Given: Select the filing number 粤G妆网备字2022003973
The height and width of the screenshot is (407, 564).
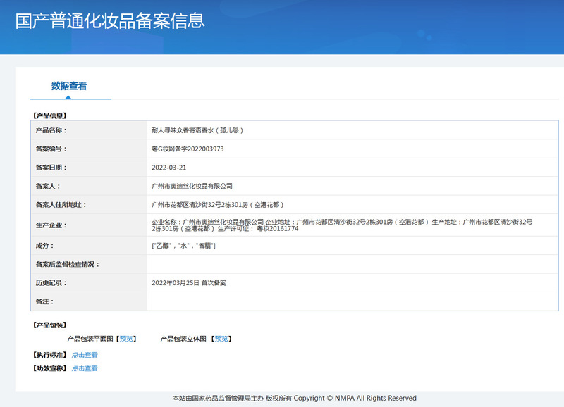Looking at the screenshot, I should [188, 149].
